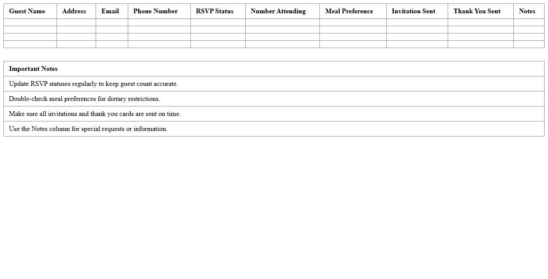
Task: Select the last row's Notes cell
Action: 529,44
